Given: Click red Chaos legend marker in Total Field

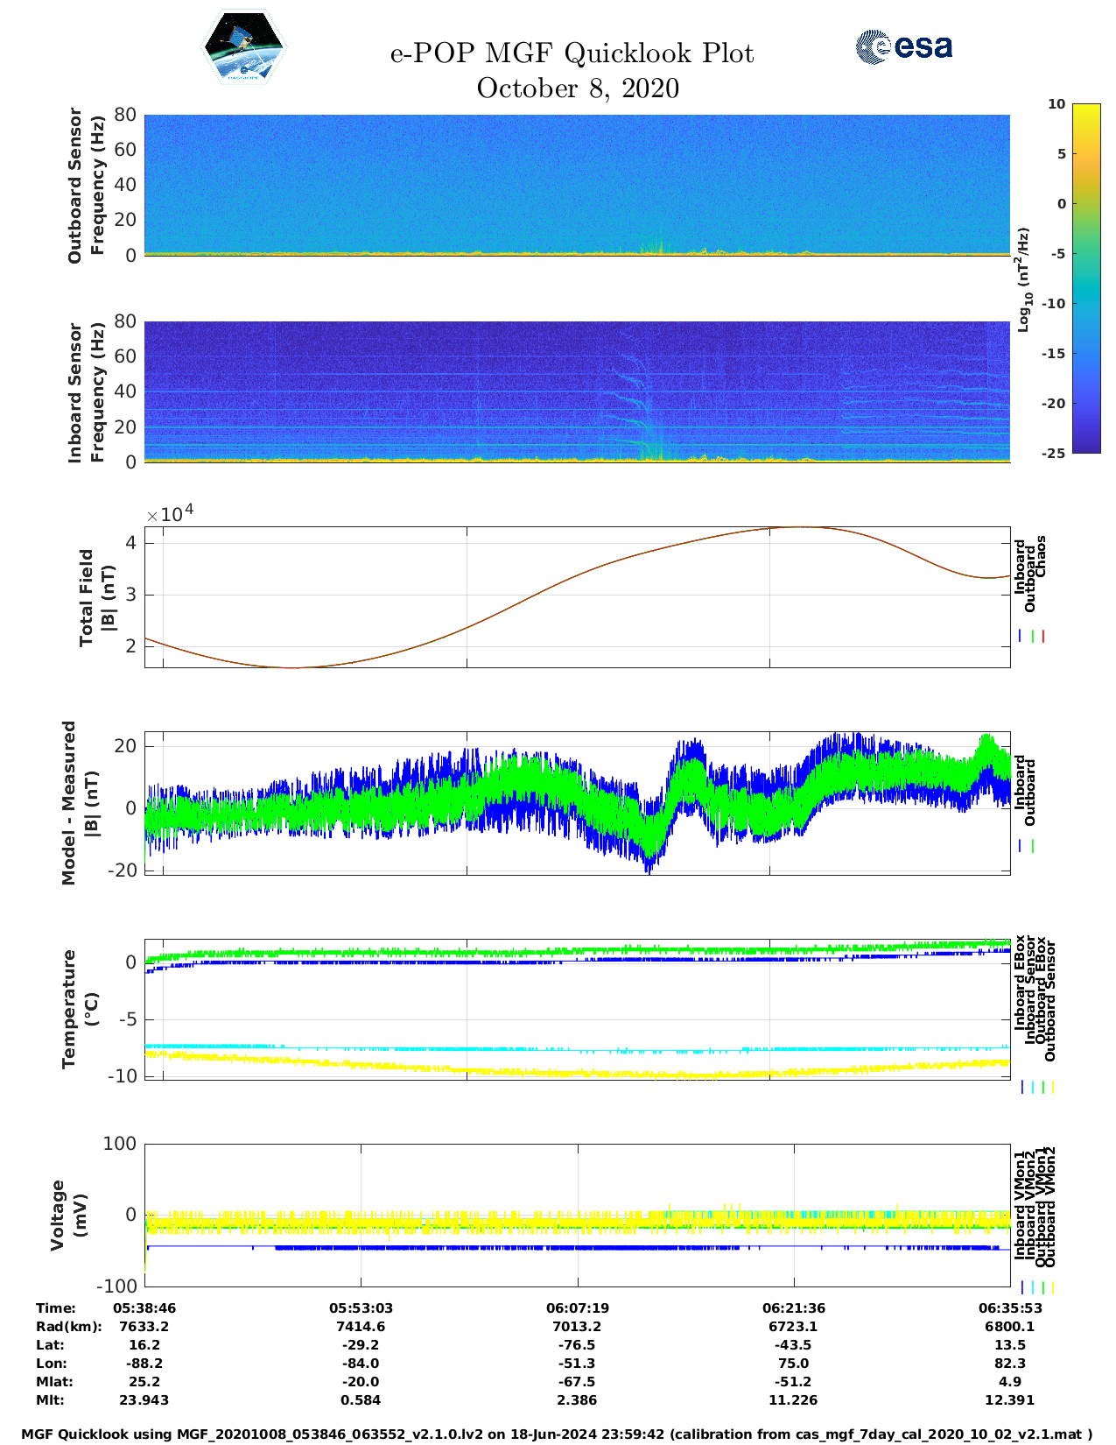Looking at the screenshot, I should coord(1043,637).
